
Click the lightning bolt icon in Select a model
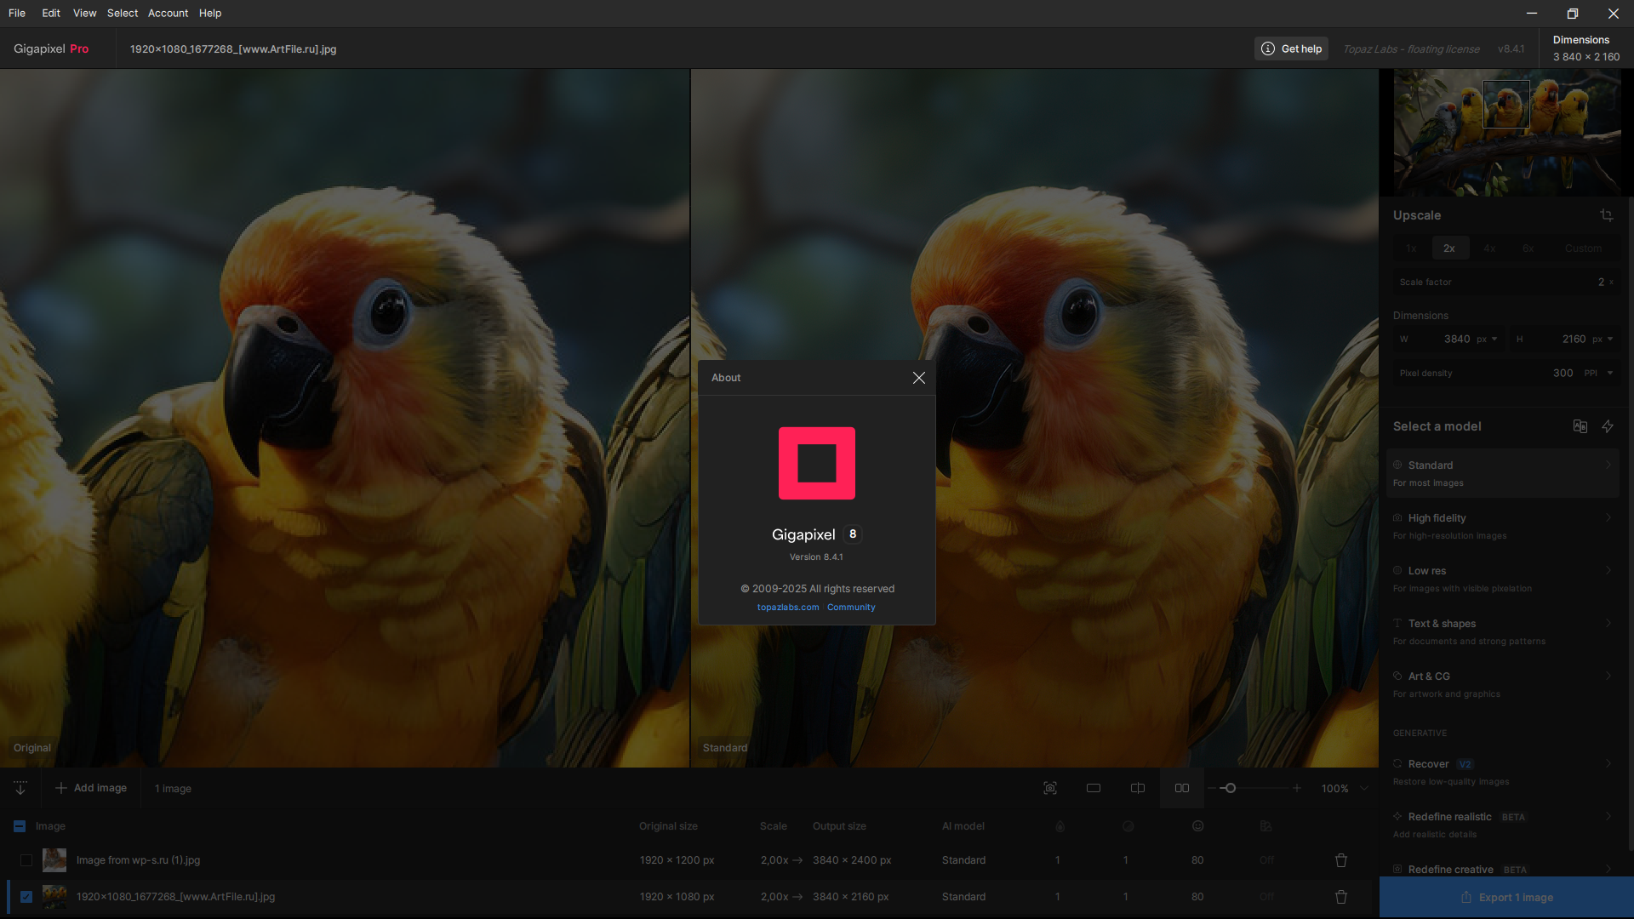[x=1608, y=426]
